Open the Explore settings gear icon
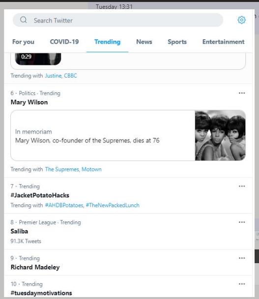This screenshot has height=299, width=259. coord(241,20)
